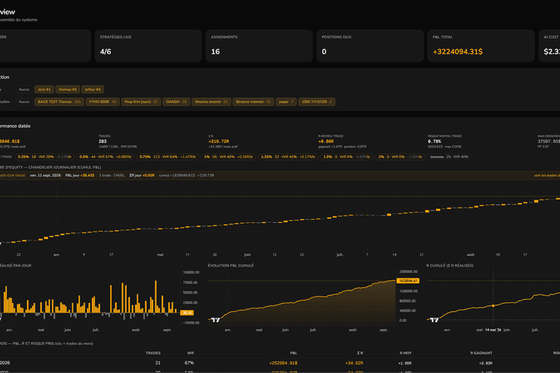Open the Positions ouv. 0 card

click(x=370, y=46)
